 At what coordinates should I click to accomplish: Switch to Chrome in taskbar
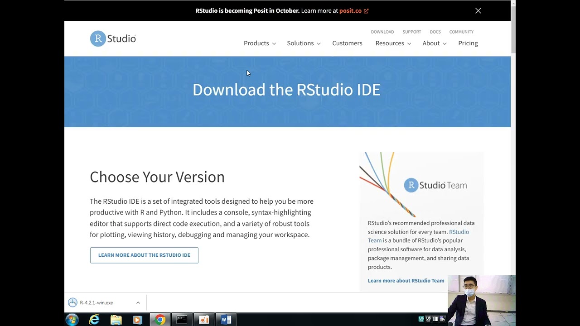[160, 320]
